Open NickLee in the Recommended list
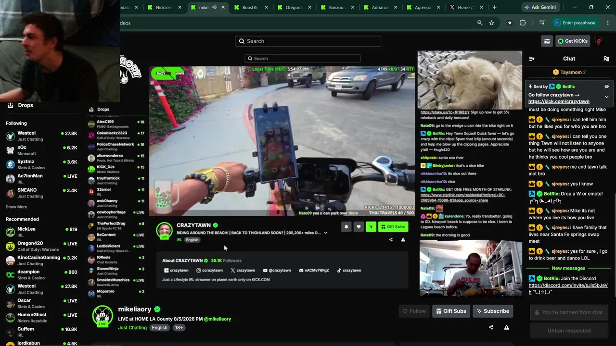The image size is (616, 346). pos(42,232)
